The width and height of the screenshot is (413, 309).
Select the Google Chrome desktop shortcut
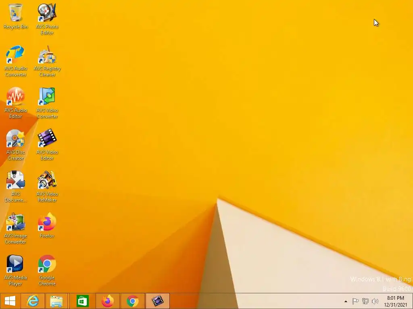[x=47, y=270]
